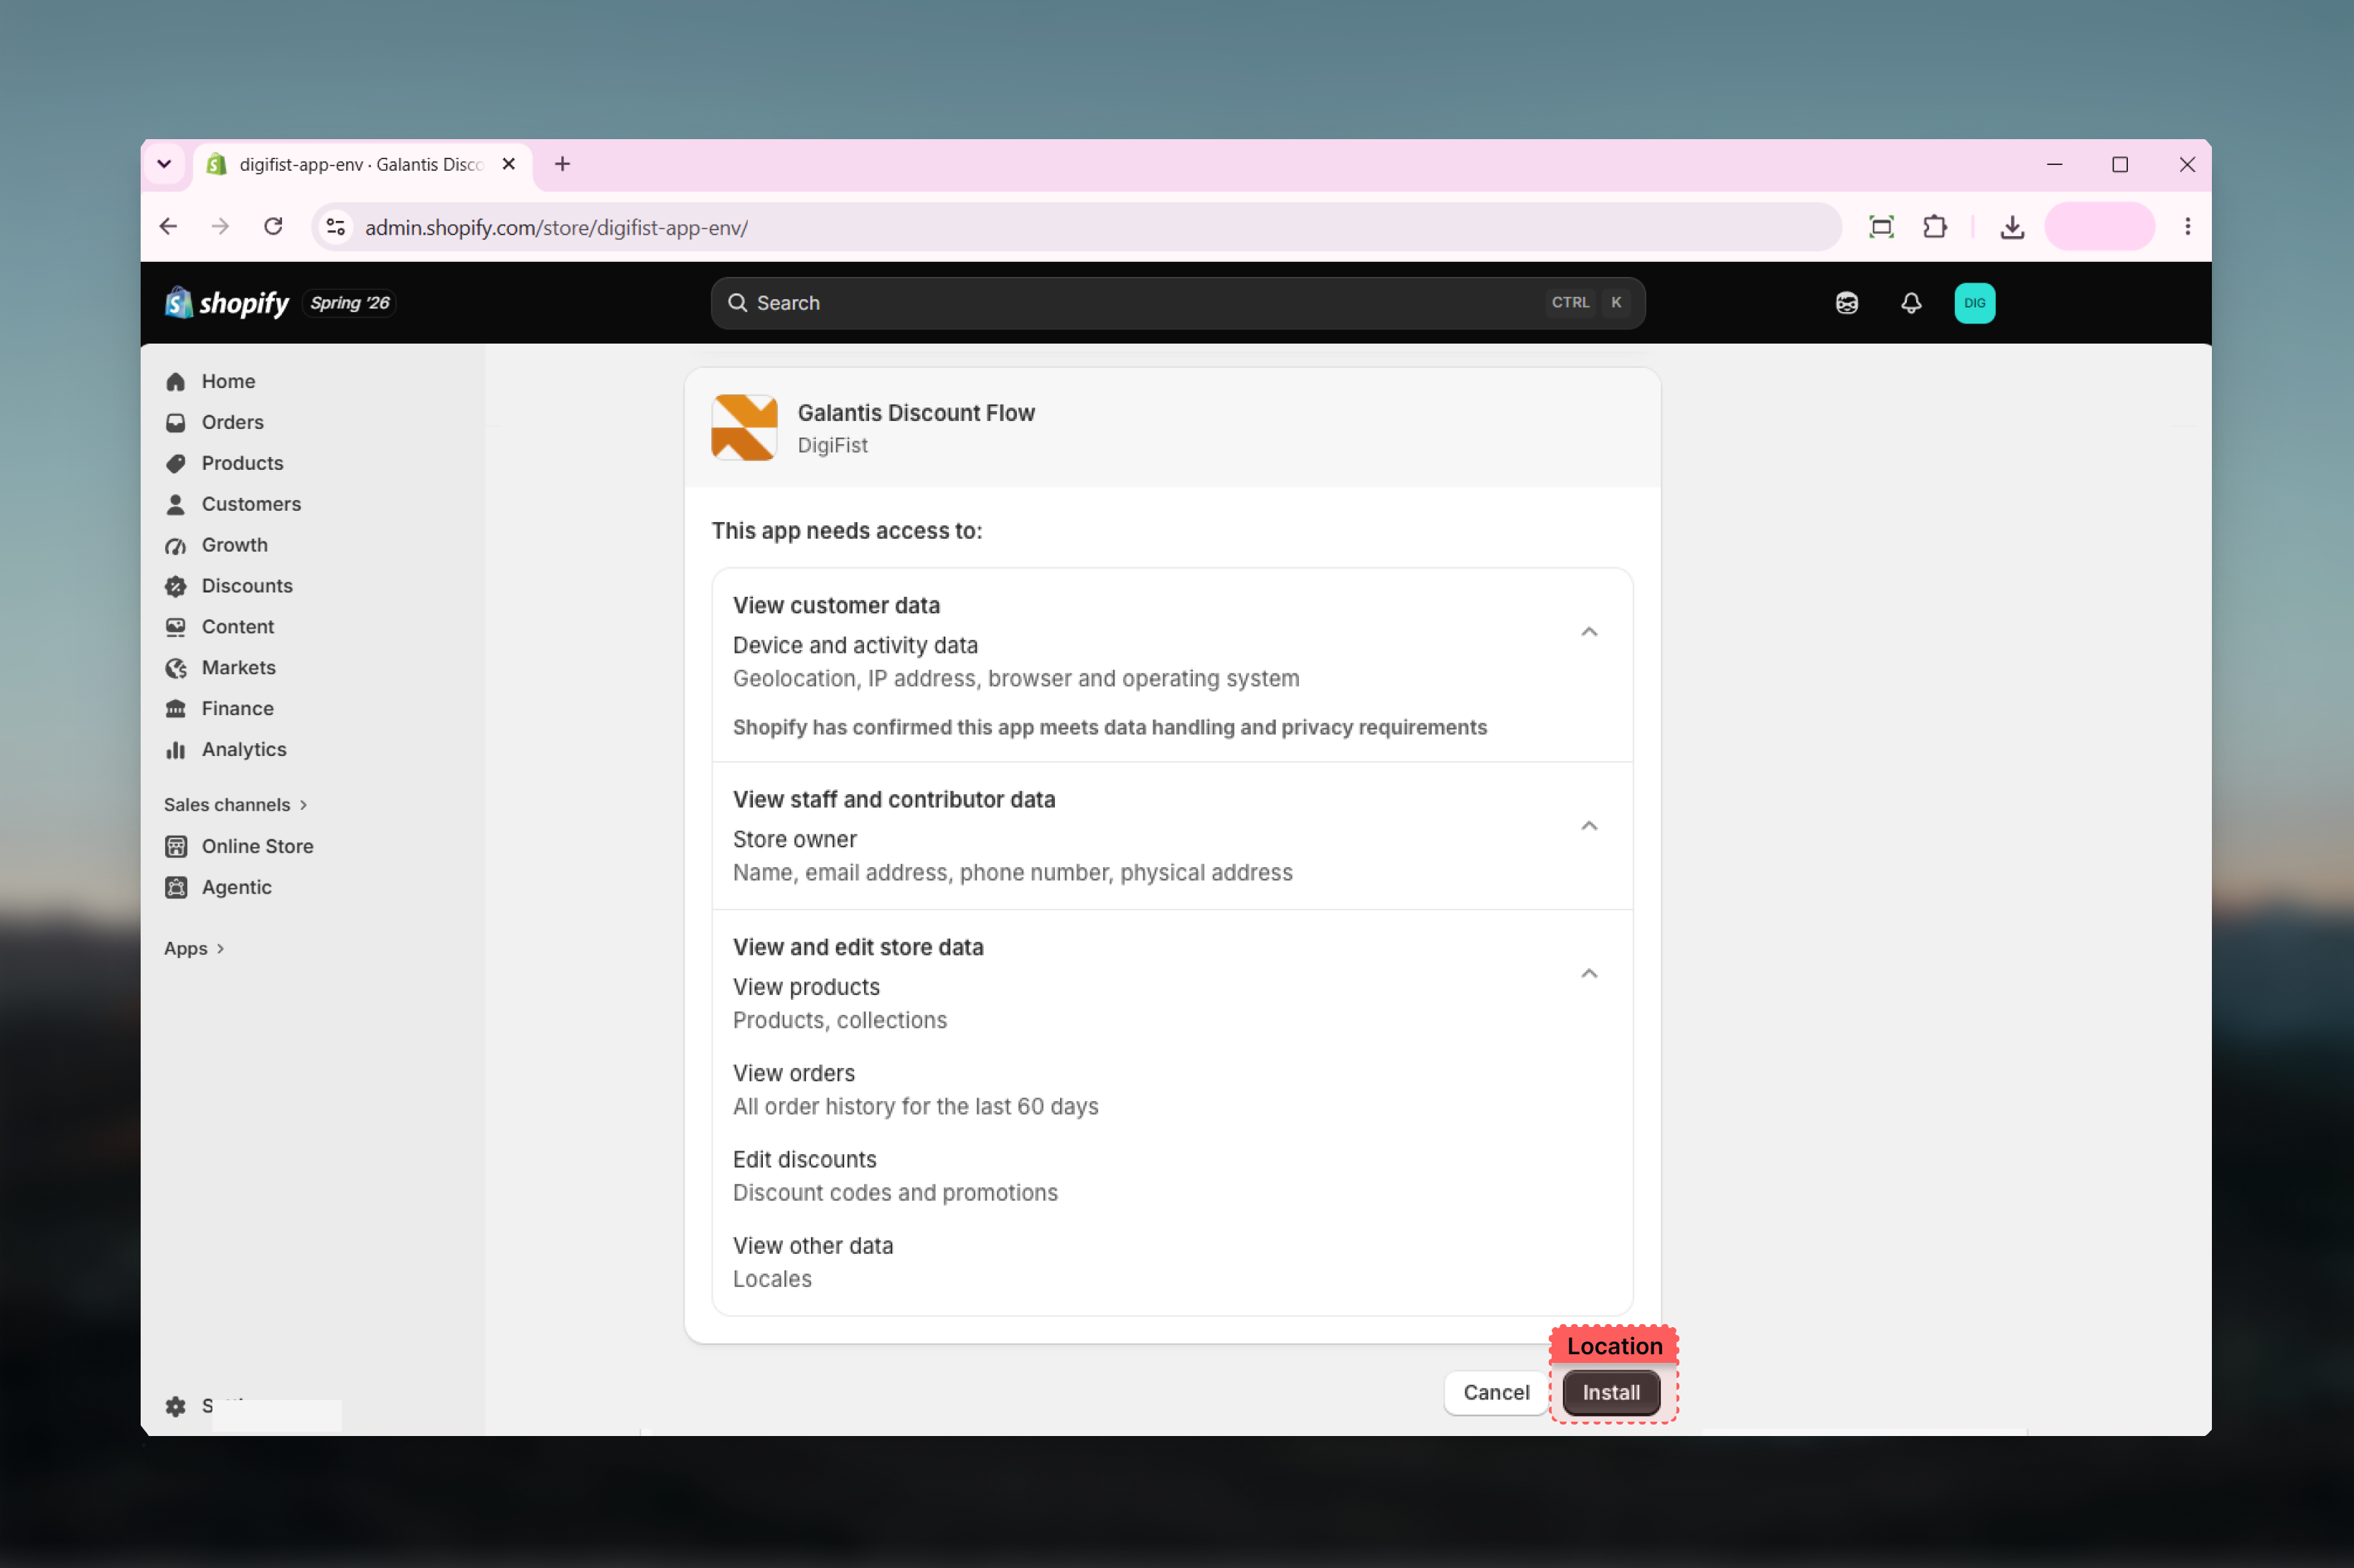Collapse View staff and contributor data
Viewport: 2354px width, 1568px height.
point(1589,825)
